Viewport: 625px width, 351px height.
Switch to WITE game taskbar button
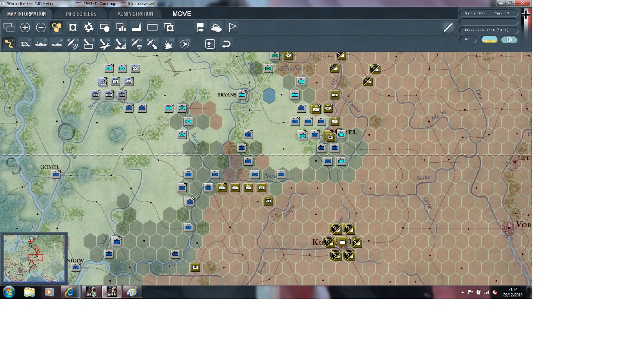pos(112,292)
